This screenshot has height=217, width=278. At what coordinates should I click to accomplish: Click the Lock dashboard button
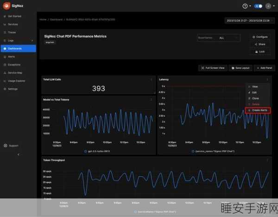click(260, 51)
